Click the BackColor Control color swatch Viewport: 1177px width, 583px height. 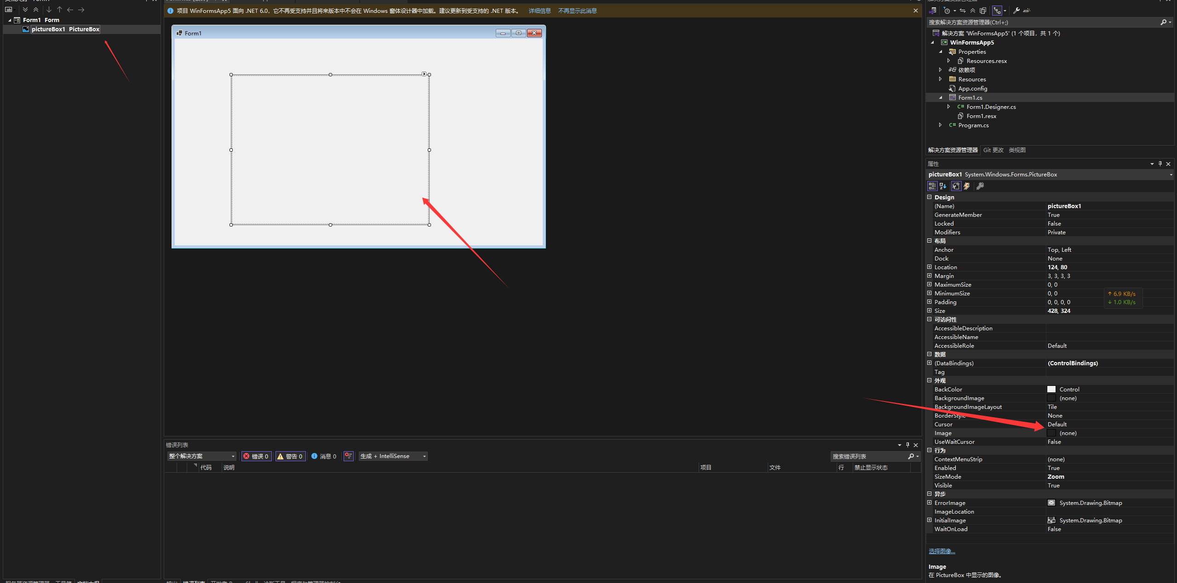pos(1051,389)
